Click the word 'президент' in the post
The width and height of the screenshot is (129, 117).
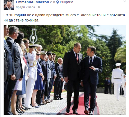point(55,15)
